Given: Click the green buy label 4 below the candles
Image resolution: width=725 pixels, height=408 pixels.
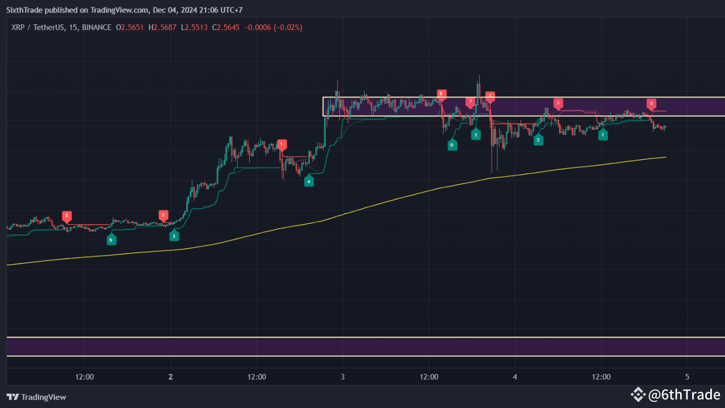Looking at the screenshot, I should tap(309, 181).
